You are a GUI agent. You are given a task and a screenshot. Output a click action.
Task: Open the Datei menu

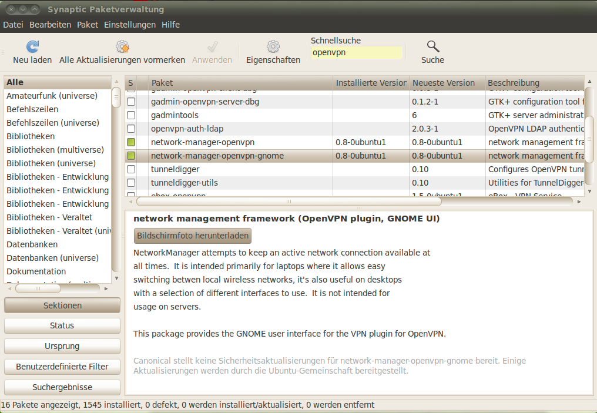13,25
